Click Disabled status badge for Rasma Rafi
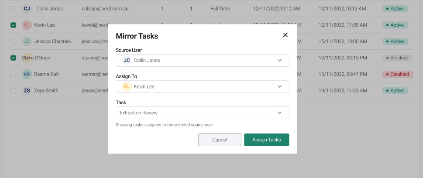 point(398,74)
